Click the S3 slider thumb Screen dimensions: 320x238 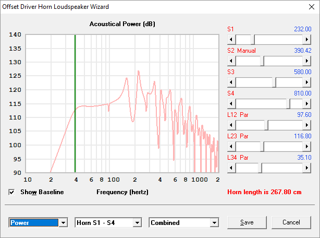[274, 82]
